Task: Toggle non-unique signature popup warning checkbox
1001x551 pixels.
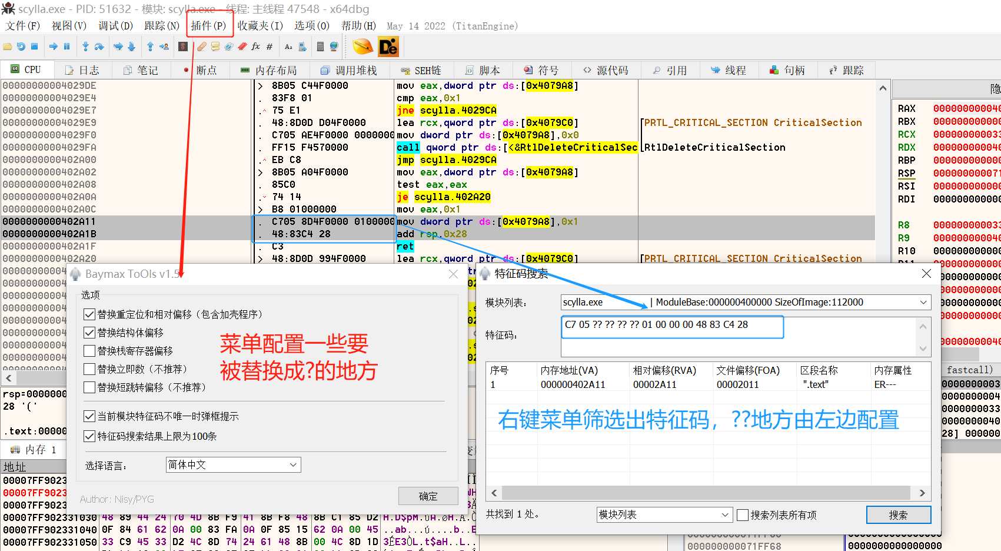Action: tap(89, 416)
